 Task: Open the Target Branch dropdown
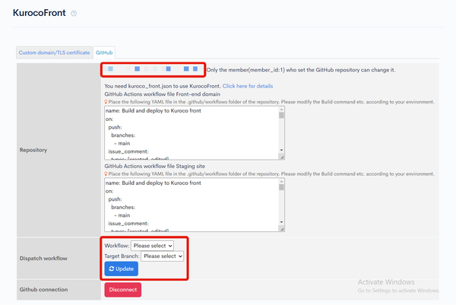click(x=163, y=256)
